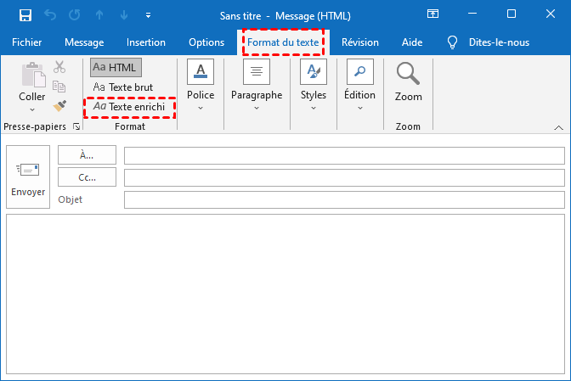The width and height of the screenshot is (571, 381).
Task: Click the Édition search icon
Action: [360, 71]
